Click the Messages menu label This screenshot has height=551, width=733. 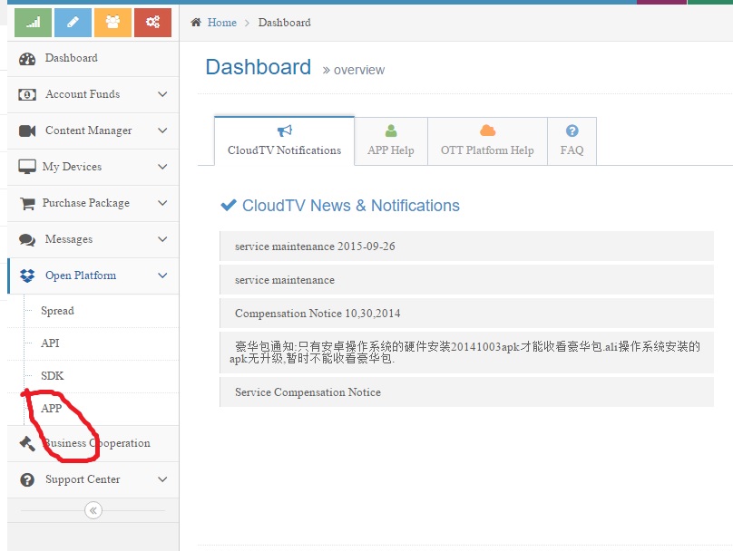[69, 239]
